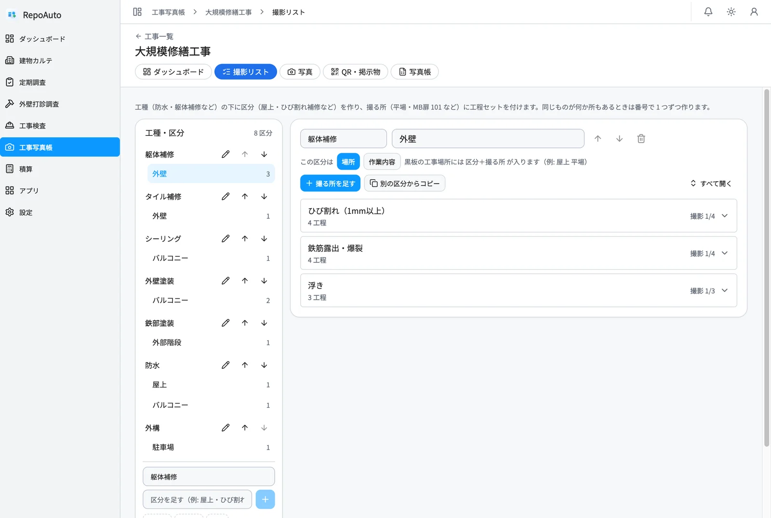Move 外構 work type up

pos(245,428)
